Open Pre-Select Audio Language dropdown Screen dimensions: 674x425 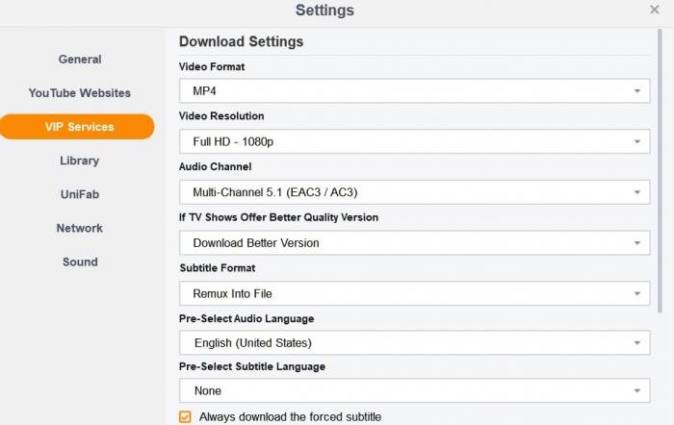click(x=414, y=343)
